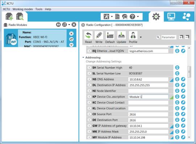196x144 pixels.
Task: Remove the XBEE WI-FI module
Action: click(x=71, y=34)
